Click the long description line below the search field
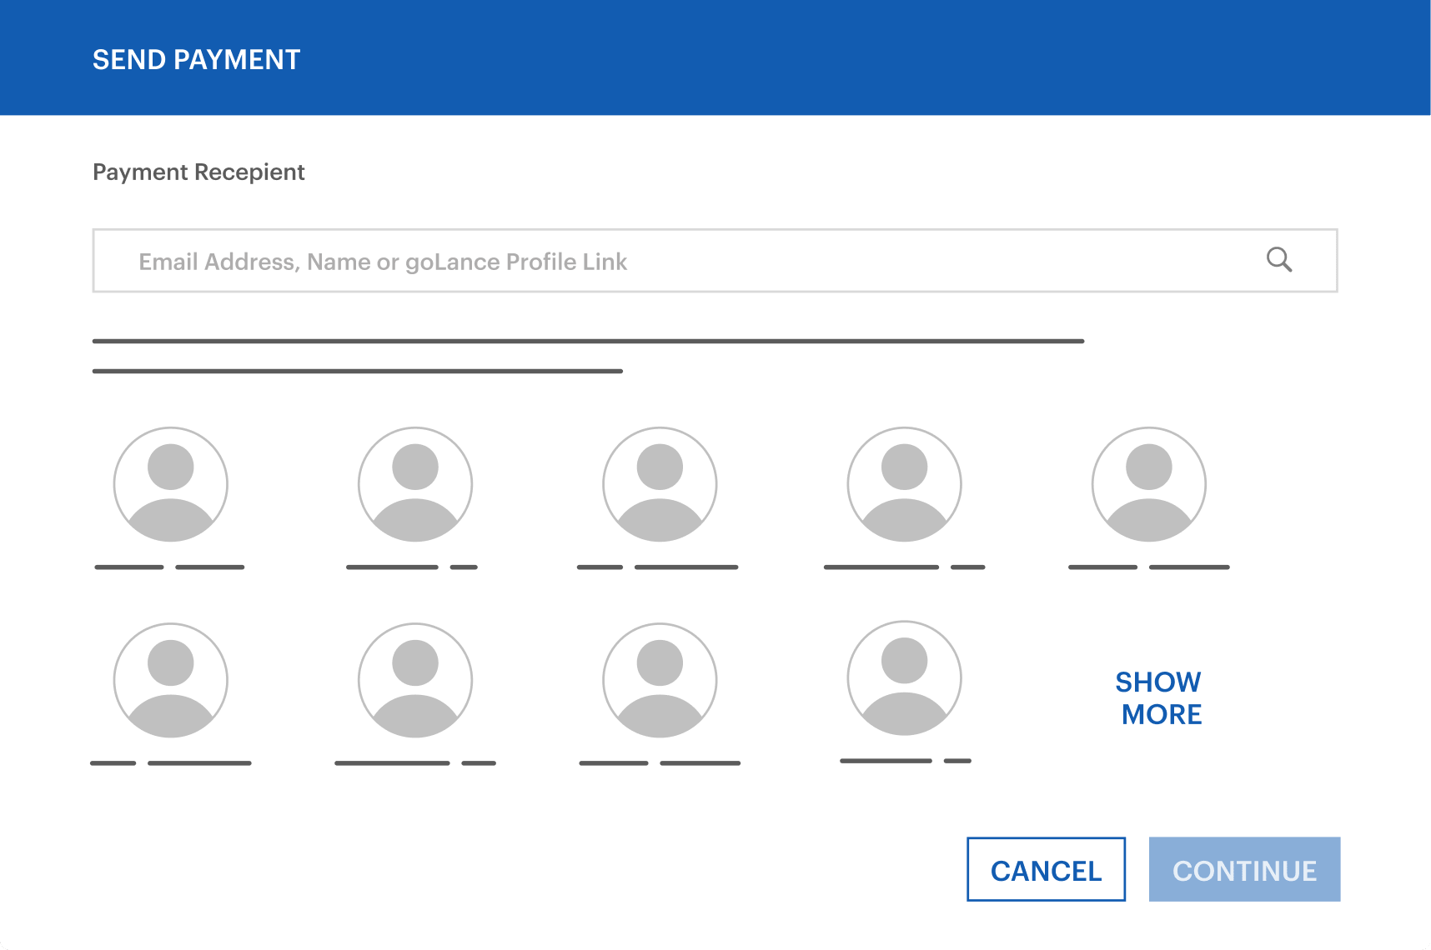 click(588, 342)
